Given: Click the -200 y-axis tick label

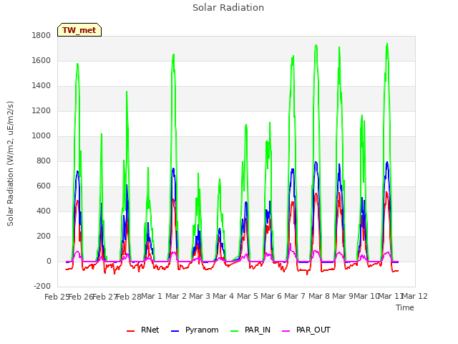Looking at the screenshot, I should click(x=42, y=286).
